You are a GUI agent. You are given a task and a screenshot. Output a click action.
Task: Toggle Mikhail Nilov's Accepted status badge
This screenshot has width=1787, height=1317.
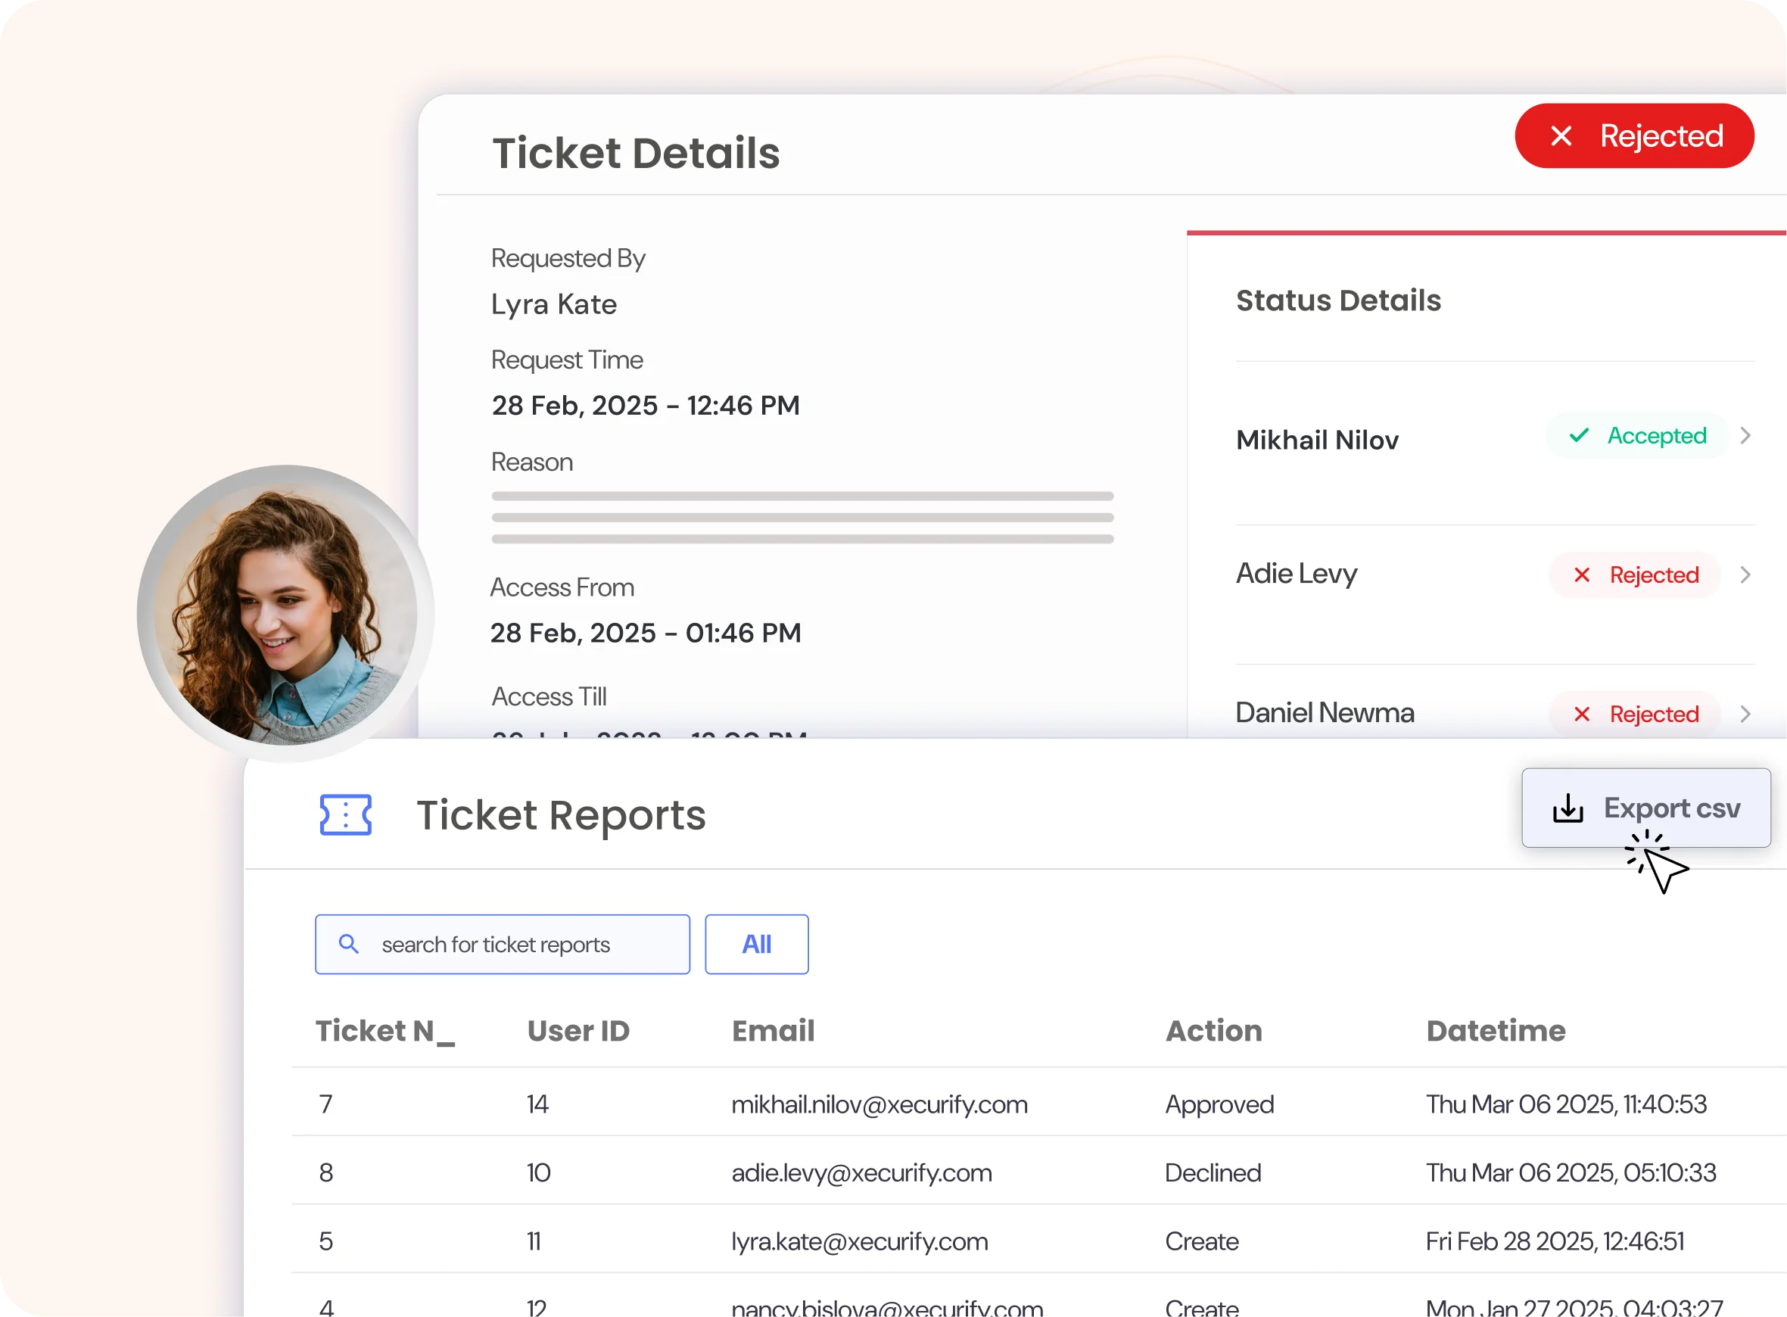coord(1638,436)
